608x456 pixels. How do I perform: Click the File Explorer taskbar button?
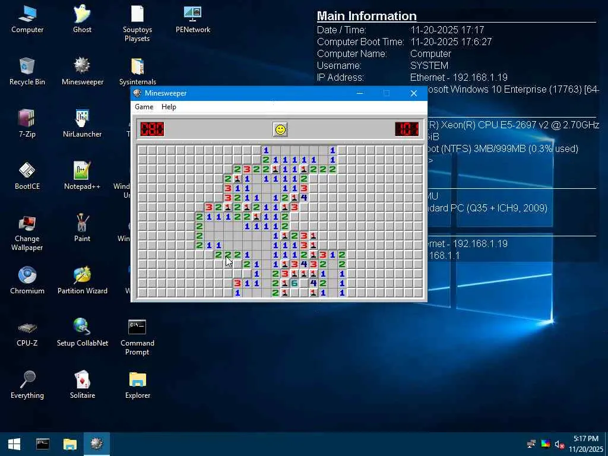(70, 444)
